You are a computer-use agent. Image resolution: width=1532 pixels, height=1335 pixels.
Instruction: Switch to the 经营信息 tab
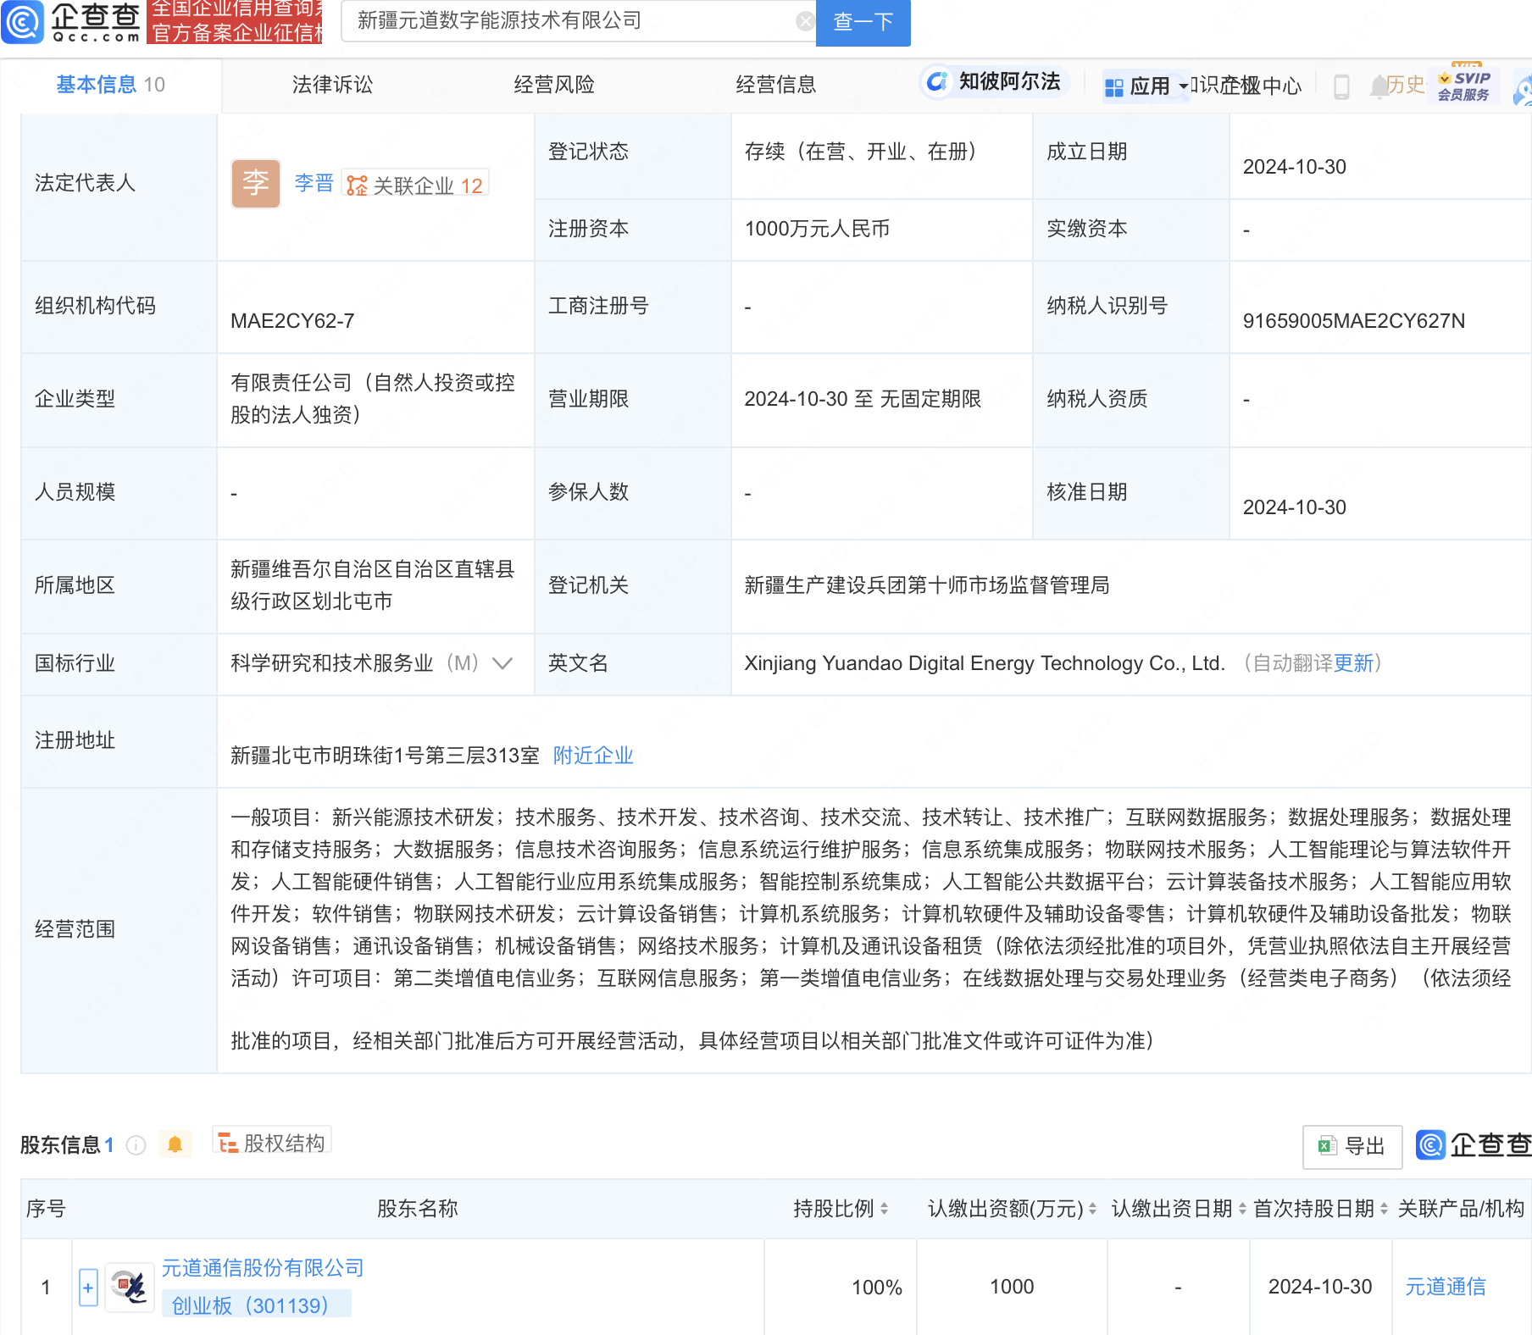point(776,85)
